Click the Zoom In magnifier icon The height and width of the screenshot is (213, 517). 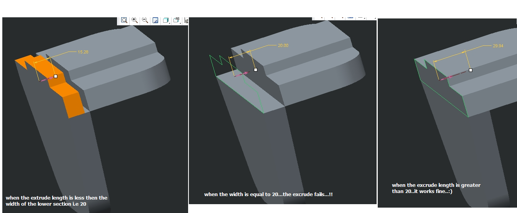pyautogui.click(x=135, y=20)
